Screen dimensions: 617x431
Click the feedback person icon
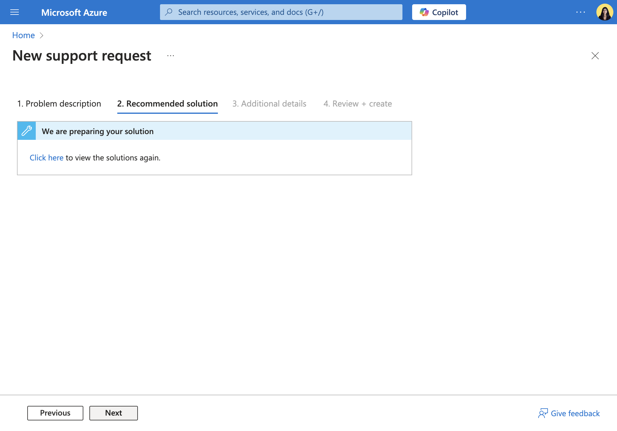[543, 413]
